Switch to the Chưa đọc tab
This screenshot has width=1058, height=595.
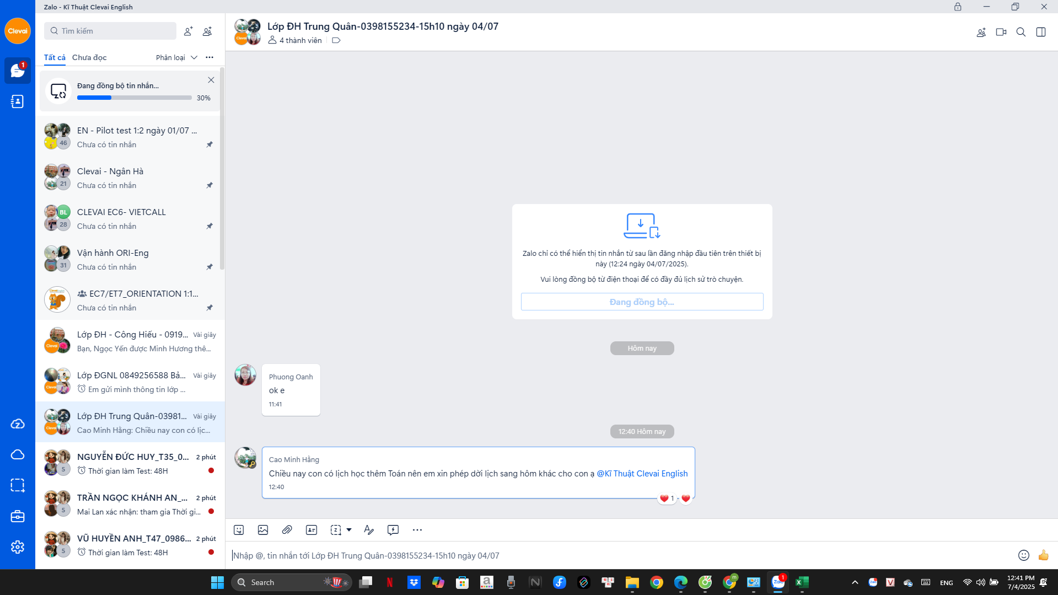tap(89, 57)
